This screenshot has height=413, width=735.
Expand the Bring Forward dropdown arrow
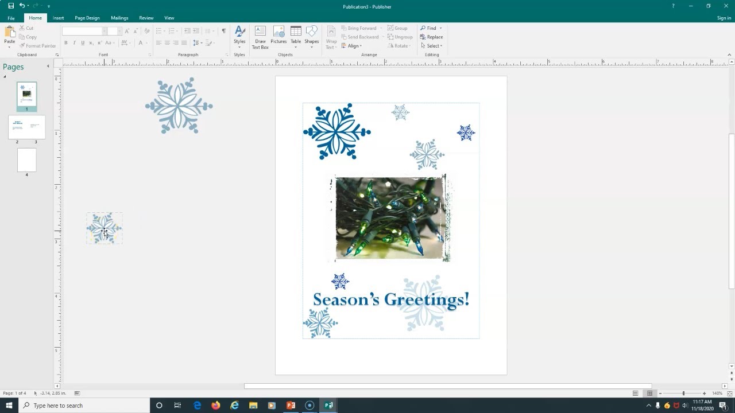(x=381, y=28)
